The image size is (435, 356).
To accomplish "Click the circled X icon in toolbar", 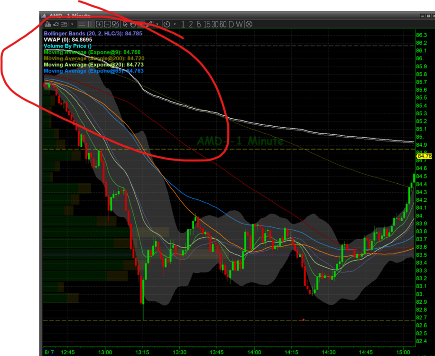I will coord(249,24).
